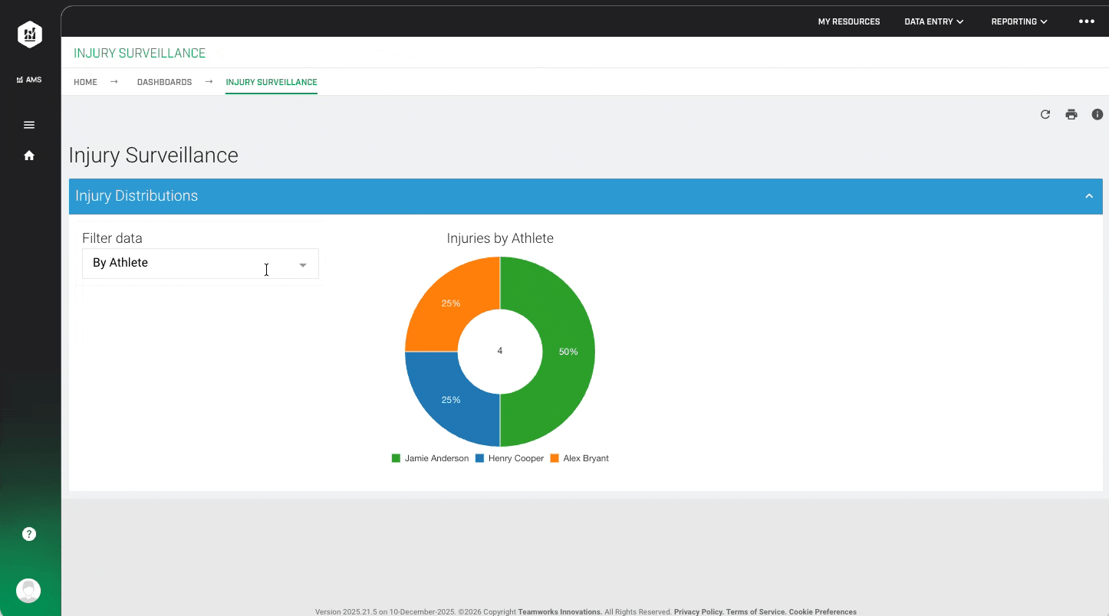
Task: Click the Injuries by Athlete chart title
Action: 500,238
